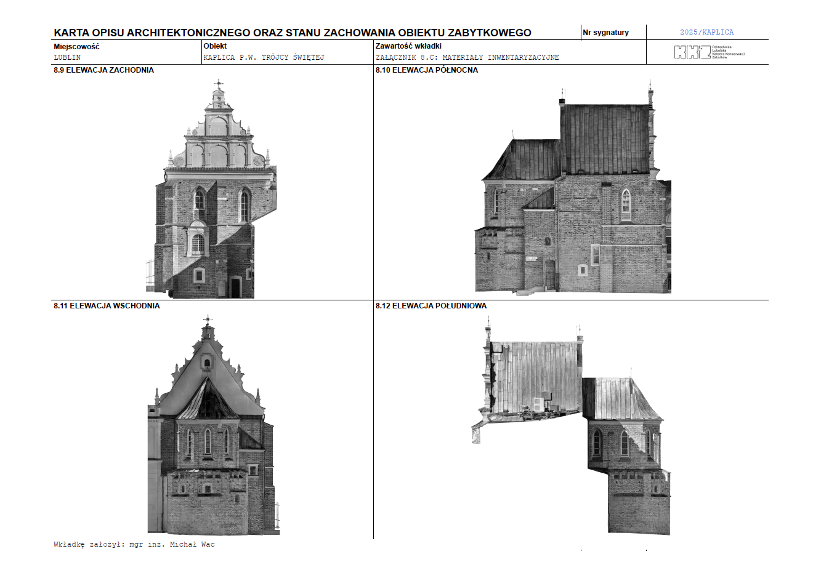Select the south elevation chapel image
Image resolution: width=821 pixels, height=578 pixels.
point(571,427)
